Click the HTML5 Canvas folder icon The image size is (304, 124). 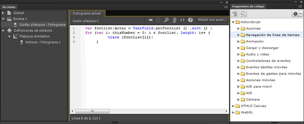[238, 106]
